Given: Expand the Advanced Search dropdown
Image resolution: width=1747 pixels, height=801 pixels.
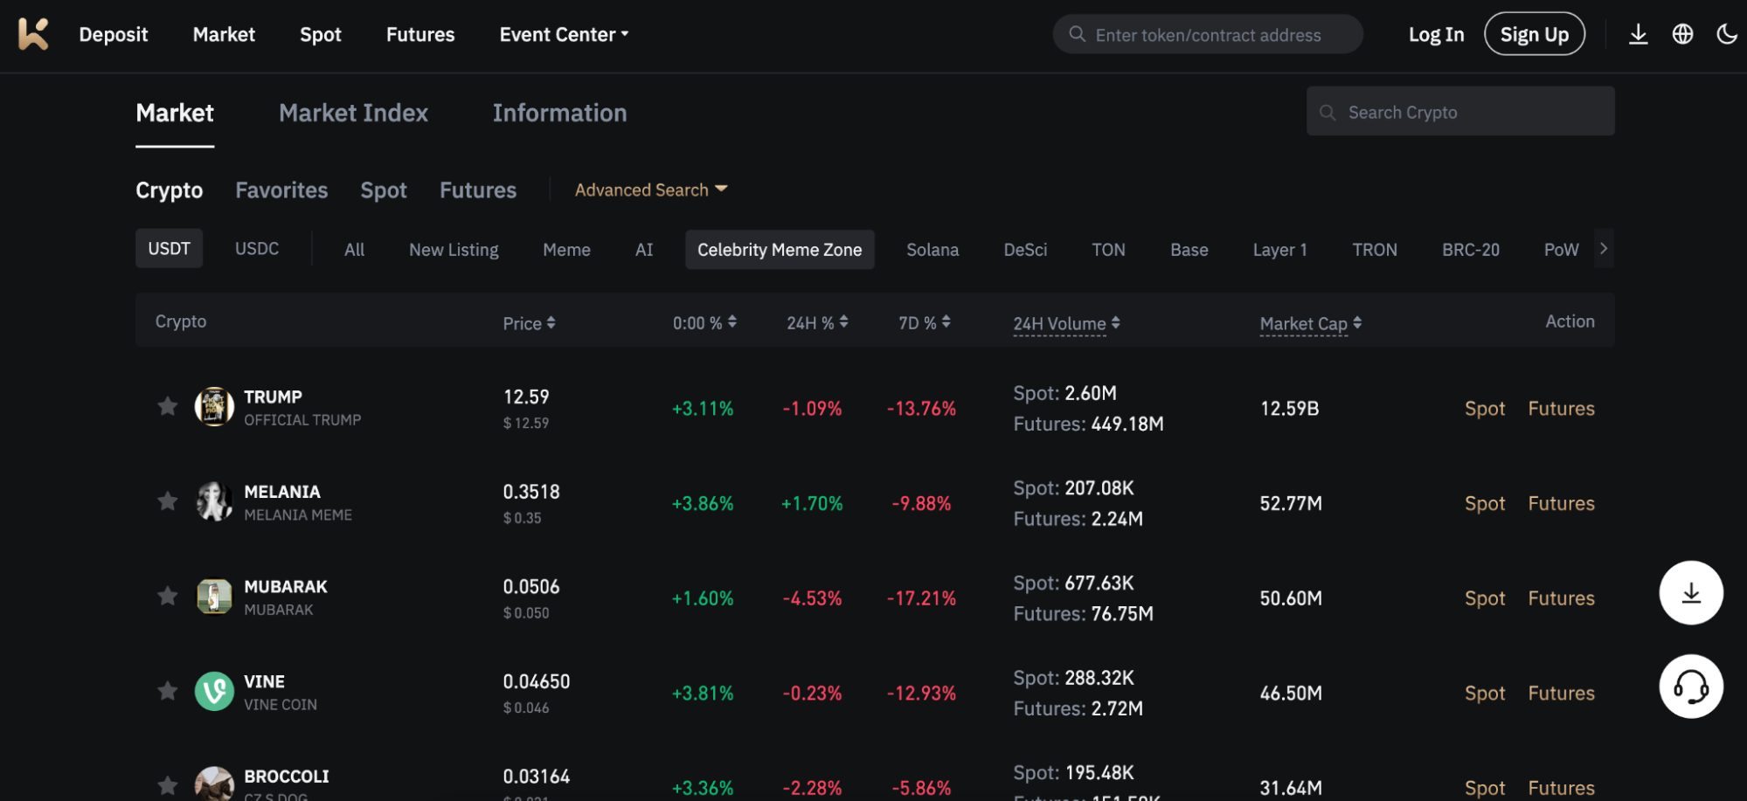Looking at the screenshot, I should [651, 190].
